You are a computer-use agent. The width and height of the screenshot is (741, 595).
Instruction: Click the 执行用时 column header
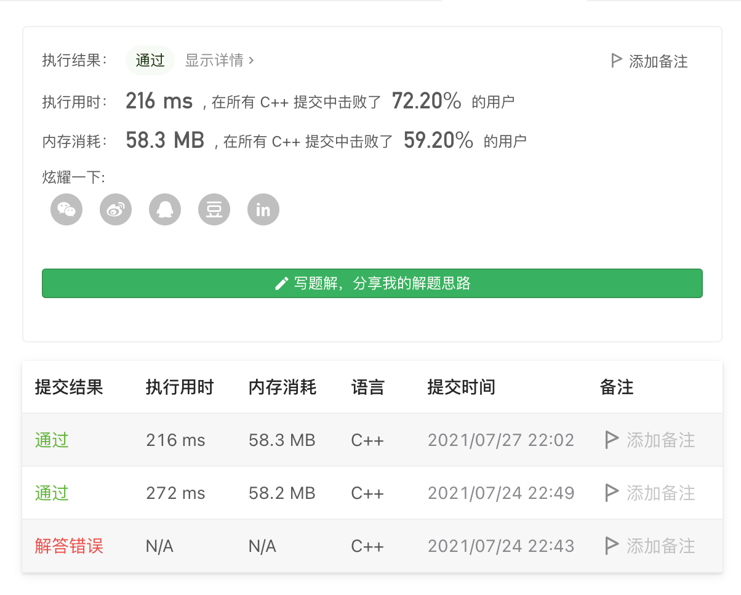click(180, 387)
